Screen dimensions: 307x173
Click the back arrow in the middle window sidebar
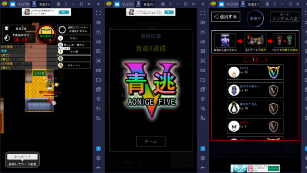tap(203, 168)
